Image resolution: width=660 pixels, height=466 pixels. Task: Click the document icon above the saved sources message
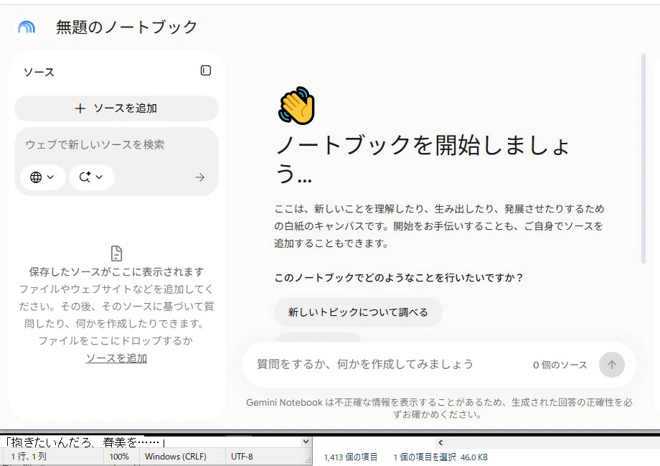(117, 253)
